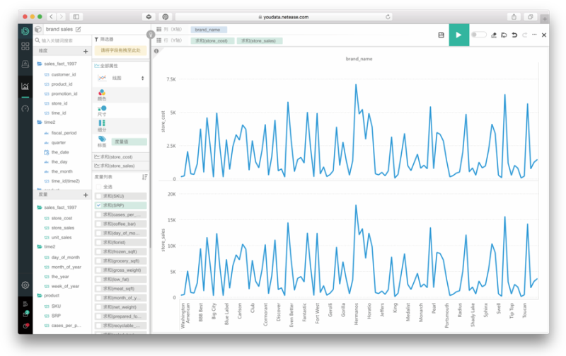Open the settings gear in left sidebar

click(x=25, y=285)
